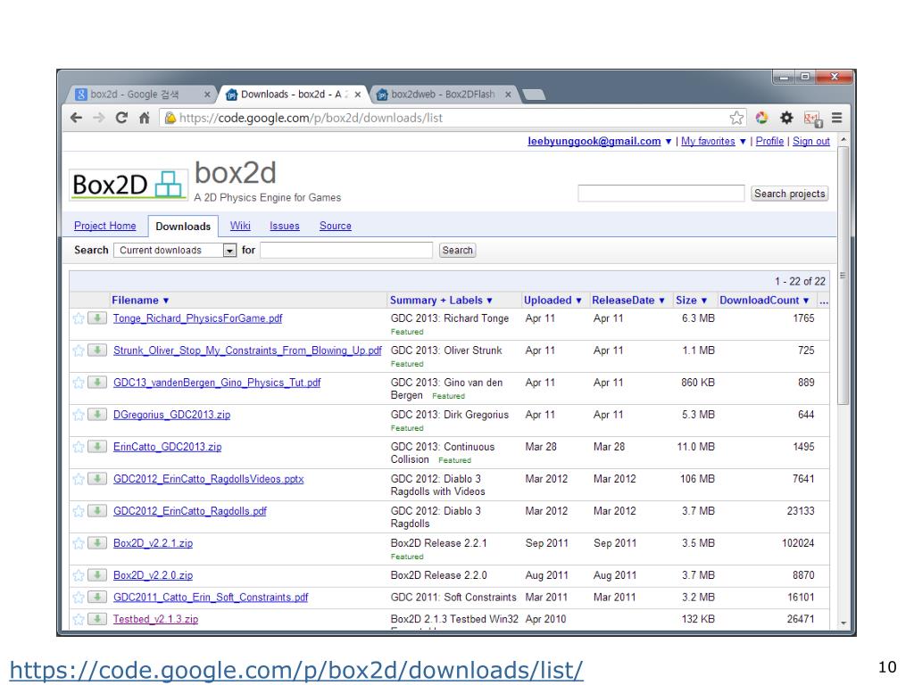Star the Tonge_Richard_PhysicsForGame.pdf file
This screenshot has width=914, height=685.
(79, 318)
